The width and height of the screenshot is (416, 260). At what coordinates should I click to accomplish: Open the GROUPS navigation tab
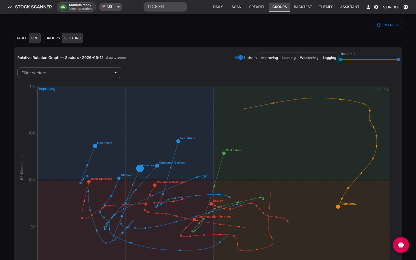[x=280, y=7]
